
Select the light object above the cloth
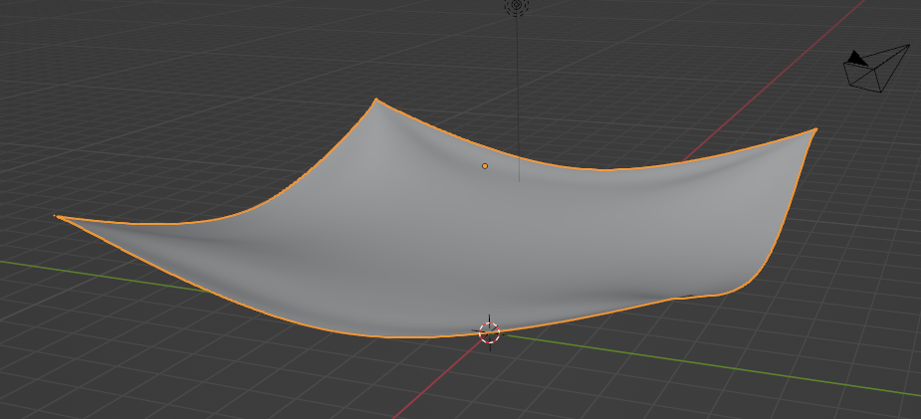tap(517, 5)
